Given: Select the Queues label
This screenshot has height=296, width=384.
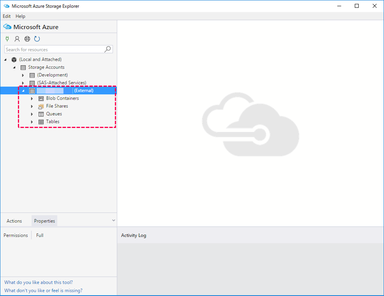Looking at the screenshot, I should pyautogui.click(x=54, y=114).
